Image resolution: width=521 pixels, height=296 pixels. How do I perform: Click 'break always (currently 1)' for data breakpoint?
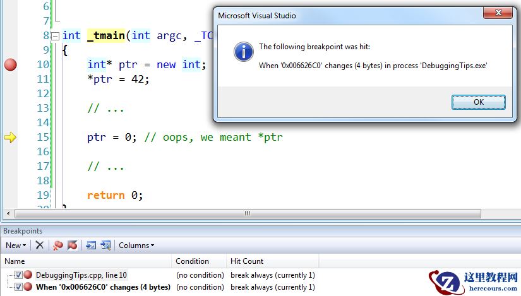(272, 287)
